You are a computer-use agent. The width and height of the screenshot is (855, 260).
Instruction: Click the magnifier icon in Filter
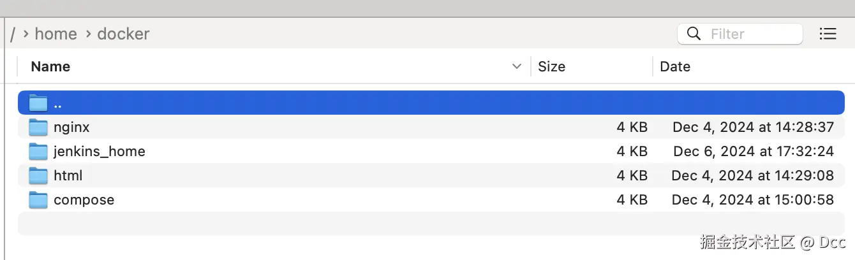coord(694,34)
